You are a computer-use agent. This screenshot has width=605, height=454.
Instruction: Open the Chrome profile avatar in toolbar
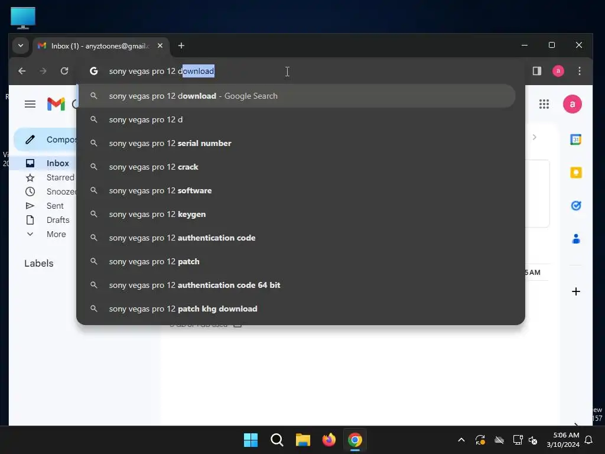pyautogui.click(x=558, y=71)
